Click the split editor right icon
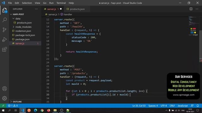Viewport: 202px width, 113px height. pyautogui.click(x=191, y=9)
